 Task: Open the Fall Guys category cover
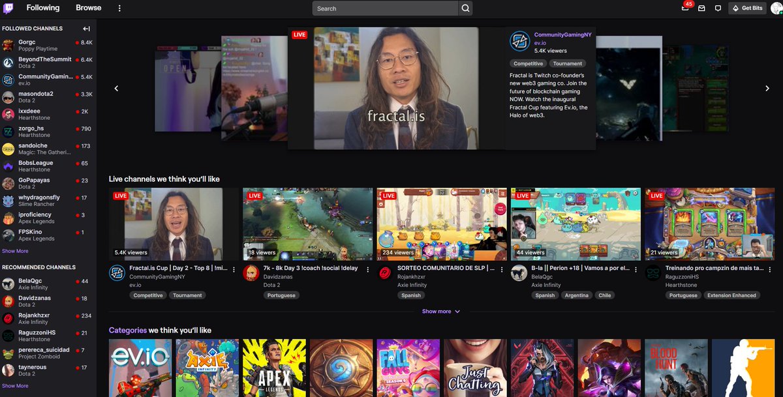pyautogui.click(x=408, y=368)
